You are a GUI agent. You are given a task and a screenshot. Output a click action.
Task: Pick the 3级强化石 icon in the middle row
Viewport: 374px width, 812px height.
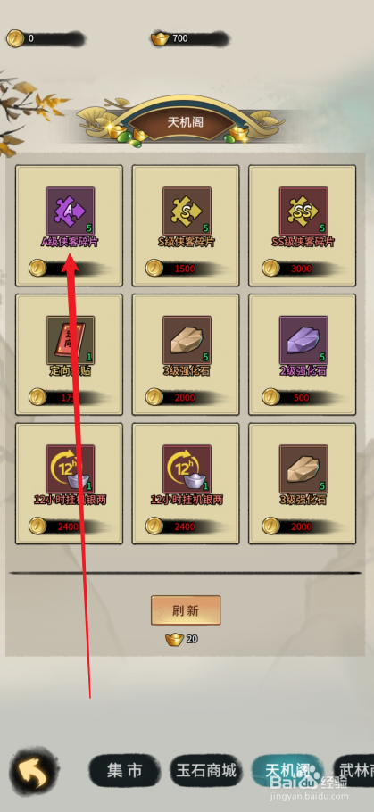point(187,340)
